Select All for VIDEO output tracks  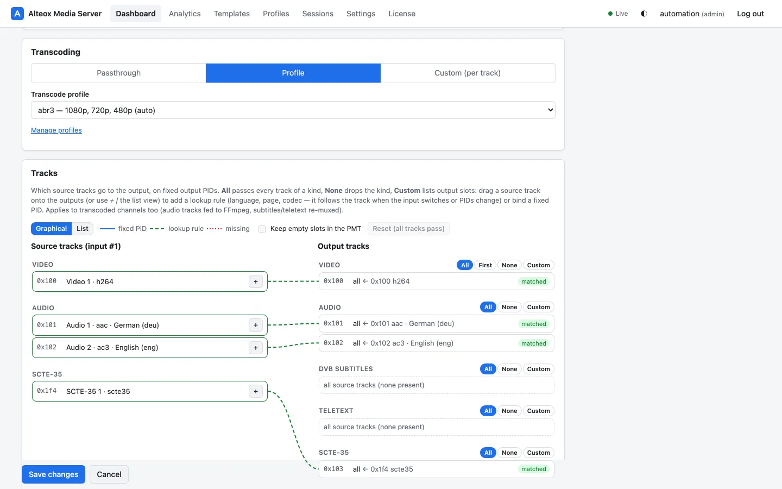pyautogui.click(x=465, y=265)
